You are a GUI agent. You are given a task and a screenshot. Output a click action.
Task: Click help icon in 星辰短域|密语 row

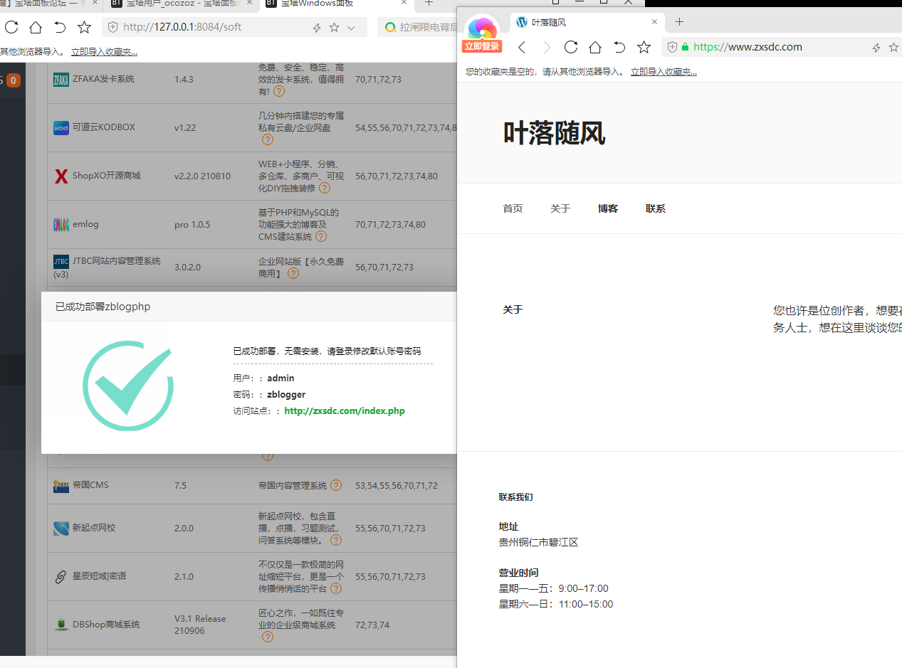(x=336, y=588)
